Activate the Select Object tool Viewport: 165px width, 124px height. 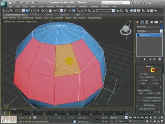coord(27,11)
